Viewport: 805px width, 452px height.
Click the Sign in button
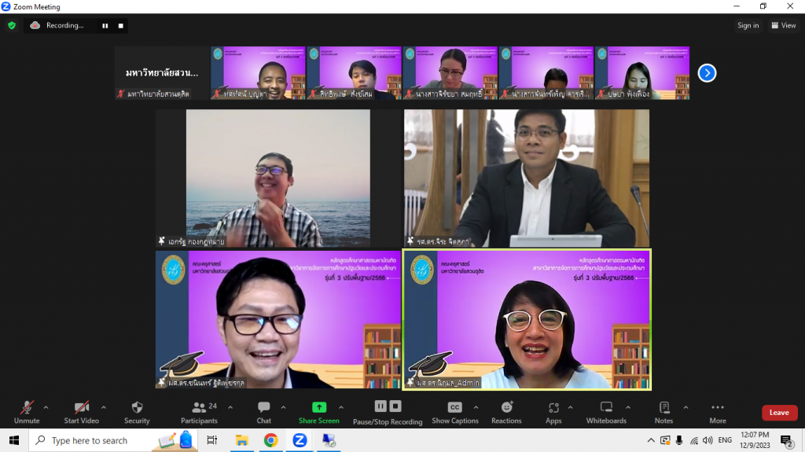point(748,25)
